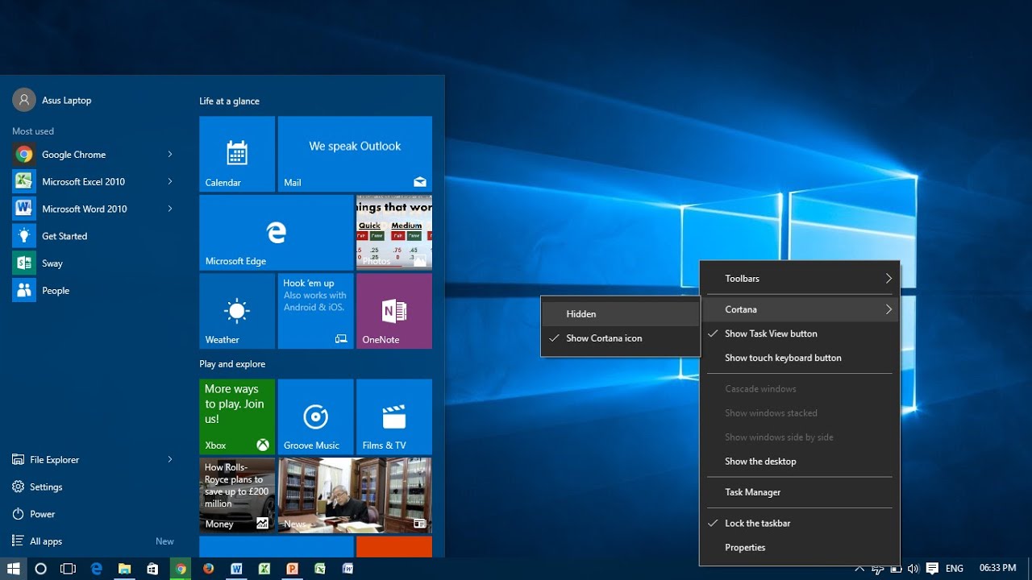1032x580 pixels.
Task: Select Show Cortana icon option
Action: tap(620, 338)
